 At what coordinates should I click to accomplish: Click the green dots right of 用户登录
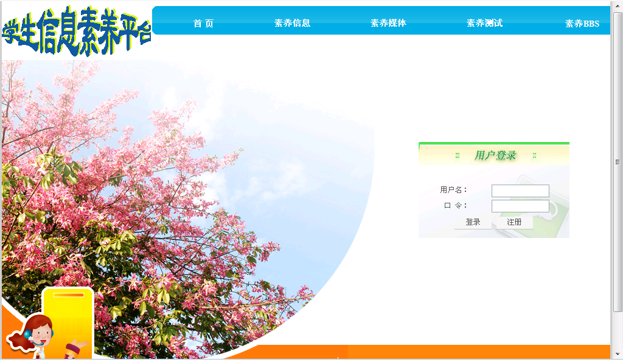534,155
